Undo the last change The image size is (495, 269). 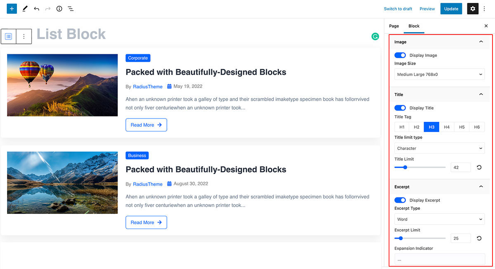coord(36,9)
